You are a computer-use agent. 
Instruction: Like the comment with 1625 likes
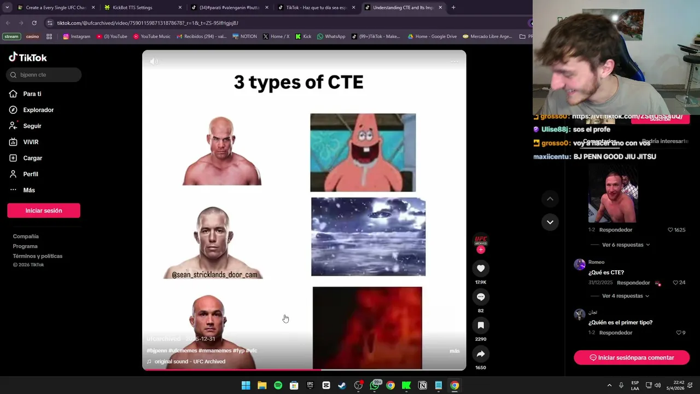click(670, 230)
